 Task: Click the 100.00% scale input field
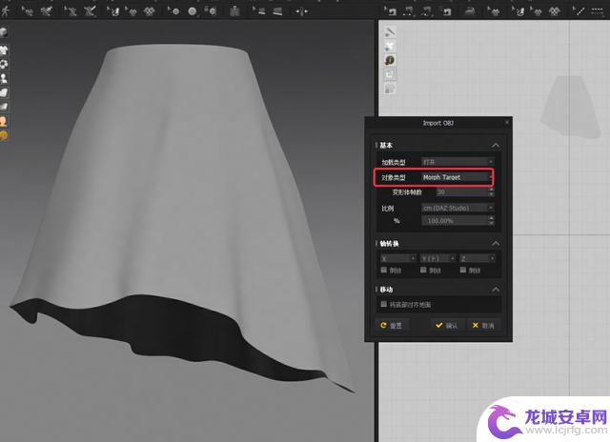coord(455,221)
